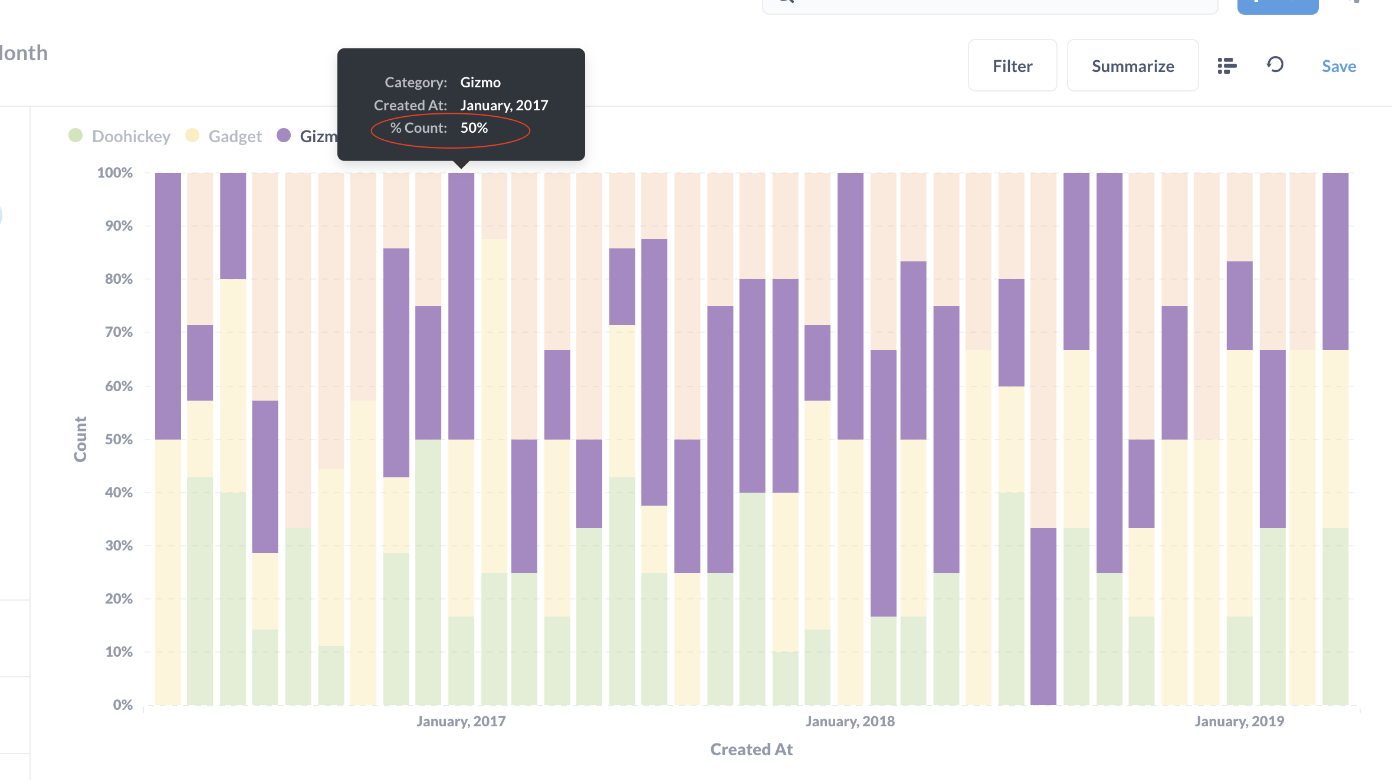Open the Filter options
Screen dimensions: 1392x780
click(x=1012, y=65)
